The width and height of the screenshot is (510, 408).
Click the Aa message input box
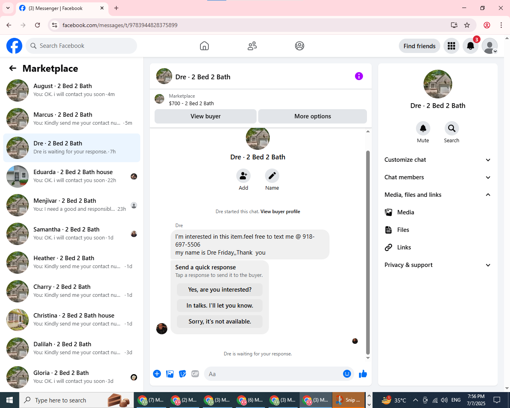tap(273, 374)
